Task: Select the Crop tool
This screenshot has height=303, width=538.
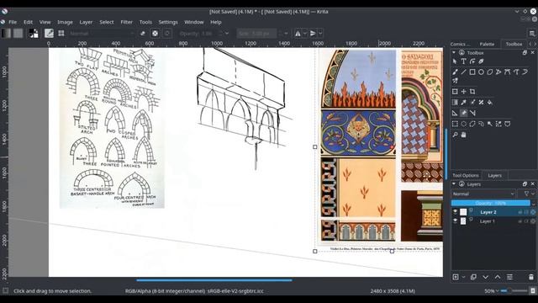Action: pyautogui.click(x=472, y=92)
